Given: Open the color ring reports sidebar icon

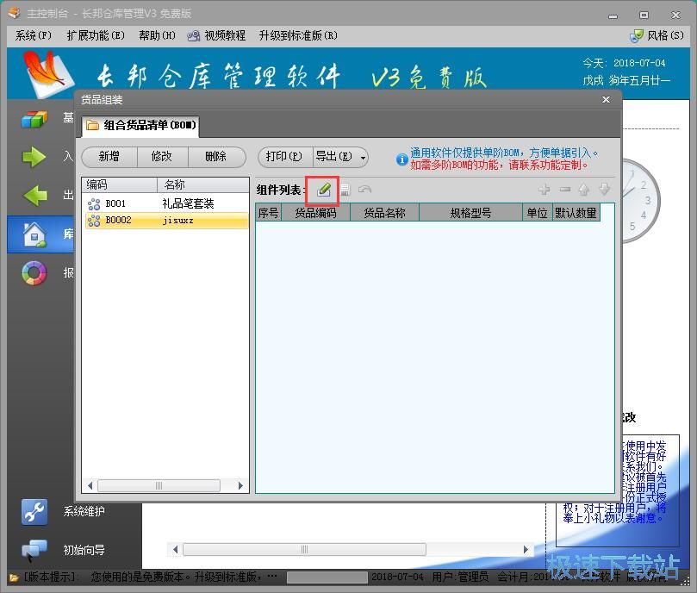Looking at the screenshot, I should 34,272.
